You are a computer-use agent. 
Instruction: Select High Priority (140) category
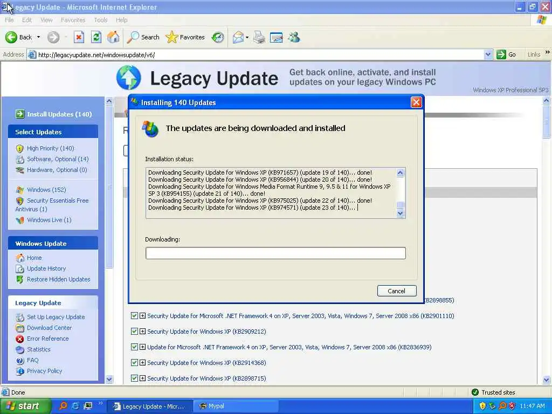click(x=50, y=148)
